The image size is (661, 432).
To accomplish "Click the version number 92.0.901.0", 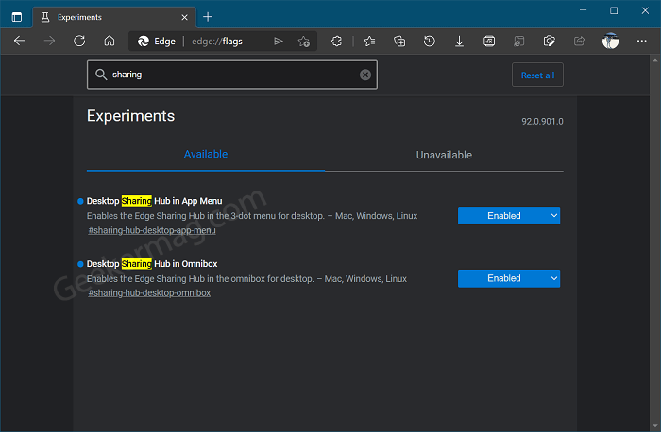I will pyautogui.click(x=542, y=122).
